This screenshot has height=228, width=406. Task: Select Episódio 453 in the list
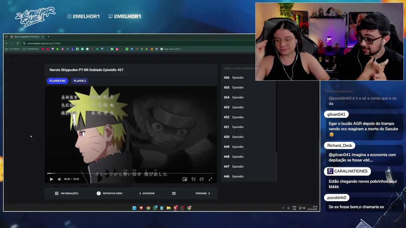[x=249, y=107]
